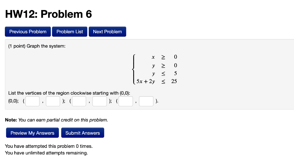Select the second vertex y-coordinate field

tap(100, 101)
